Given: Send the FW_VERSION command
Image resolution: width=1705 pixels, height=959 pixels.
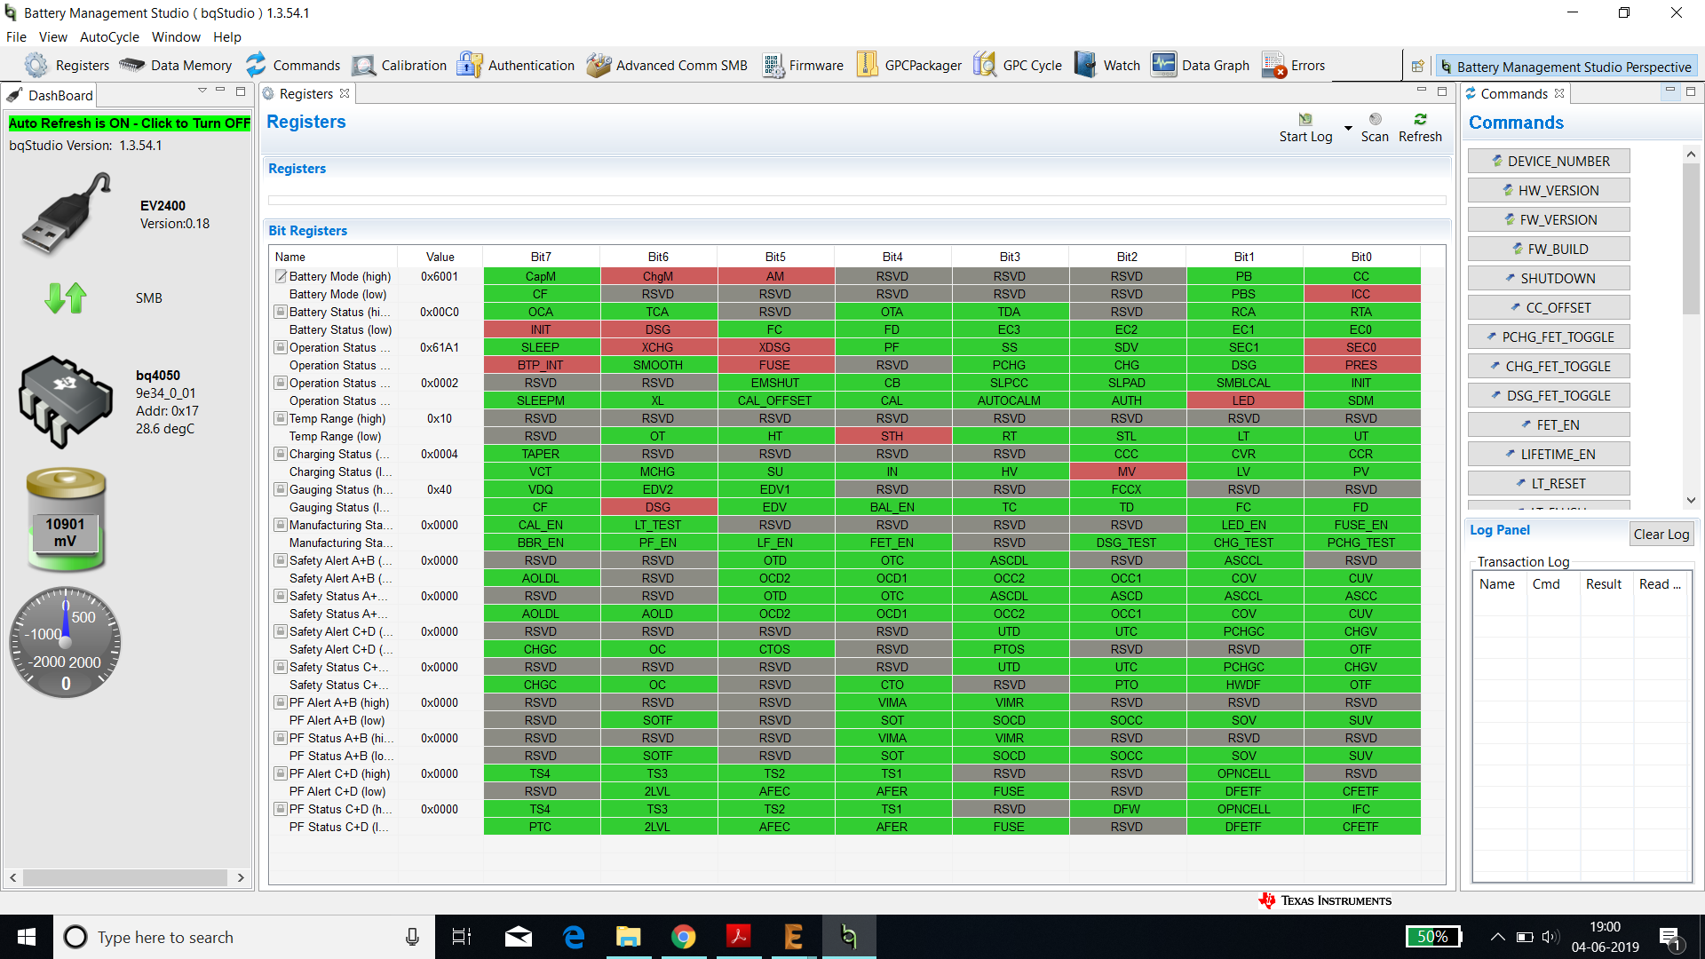Looking at the screenshot, I should pos(1549,219).
